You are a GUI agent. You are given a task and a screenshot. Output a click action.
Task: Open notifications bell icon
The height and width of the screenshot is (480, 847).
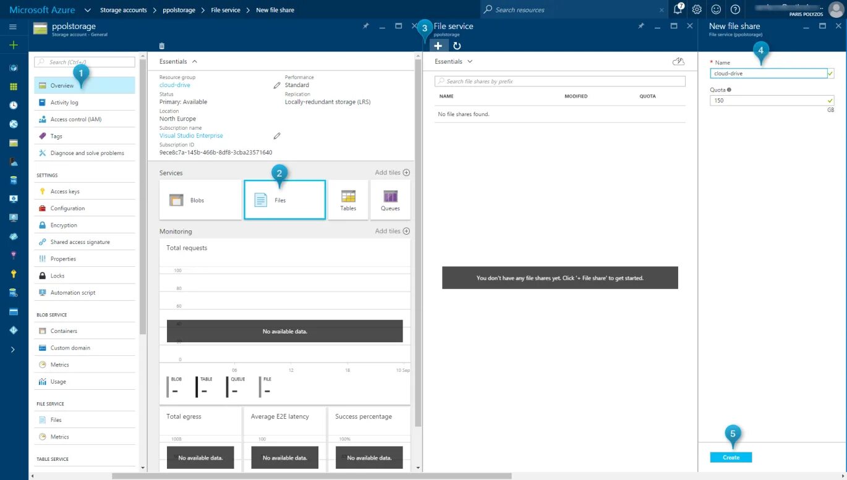tap(678, 9)
